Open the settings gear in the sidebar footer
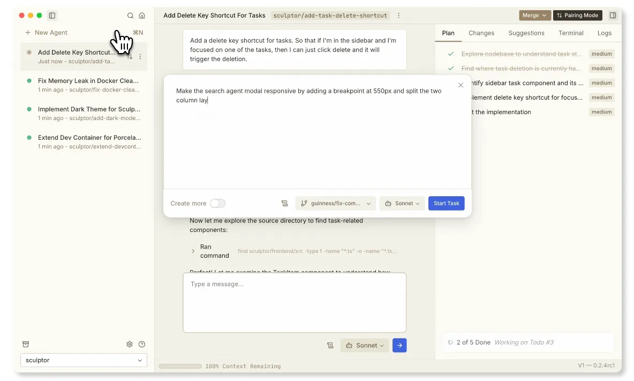Screen dimensions: 634x381 tap(130, 345)
